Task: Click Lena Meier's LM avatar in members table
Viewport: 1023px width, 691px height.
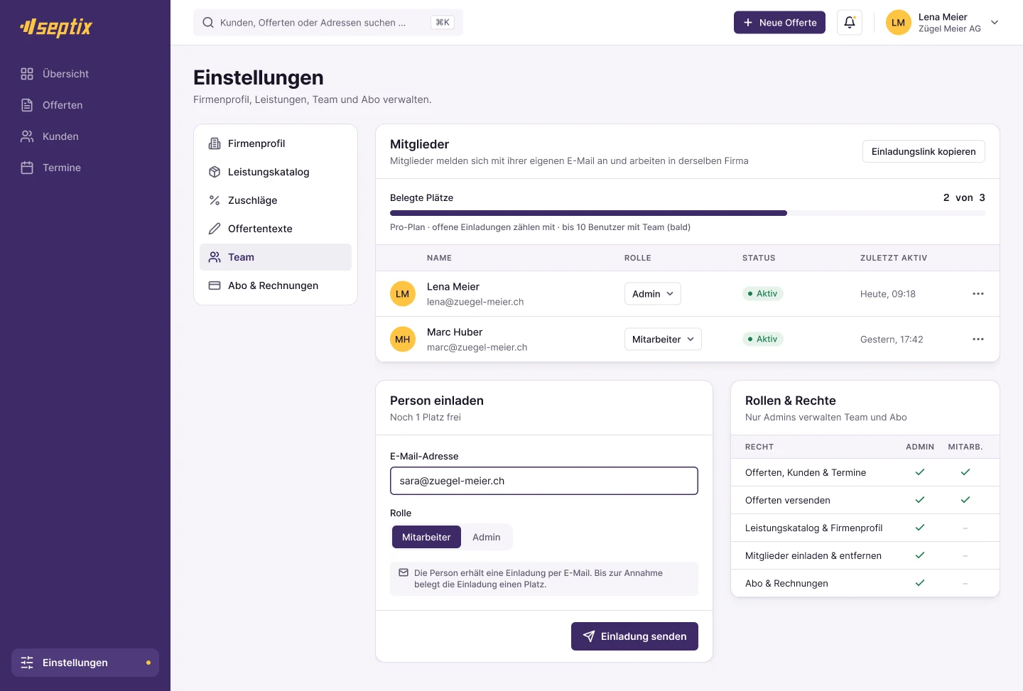Action: click(403, 294)
